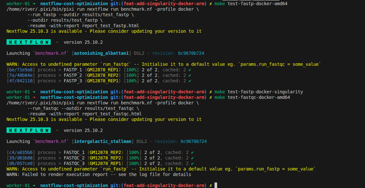
Task: Expand the FASTQC_1 process entry
Action: click(x=73, y=152)
